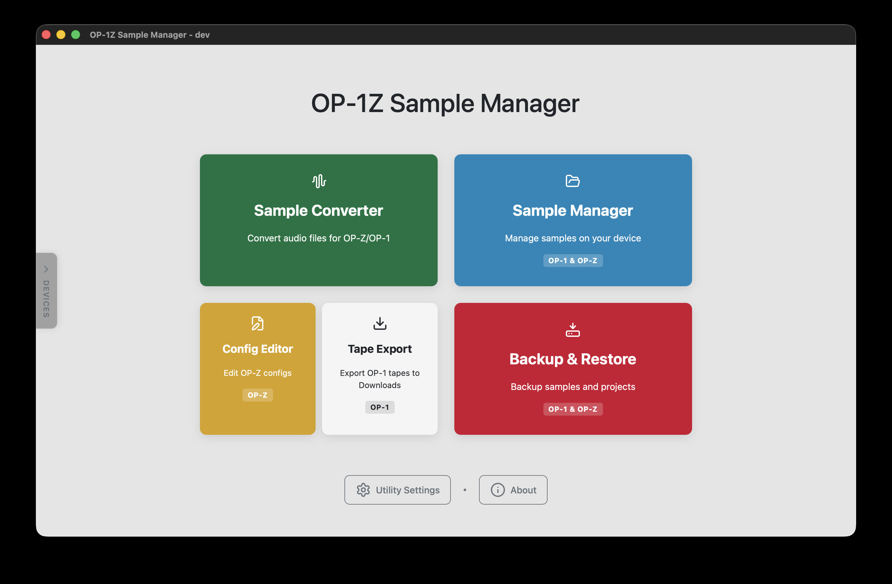The width and height of the screenshot is (892, 584).
Task: Click the waveform icon on Sample Converter
Action: click(318, 181)
